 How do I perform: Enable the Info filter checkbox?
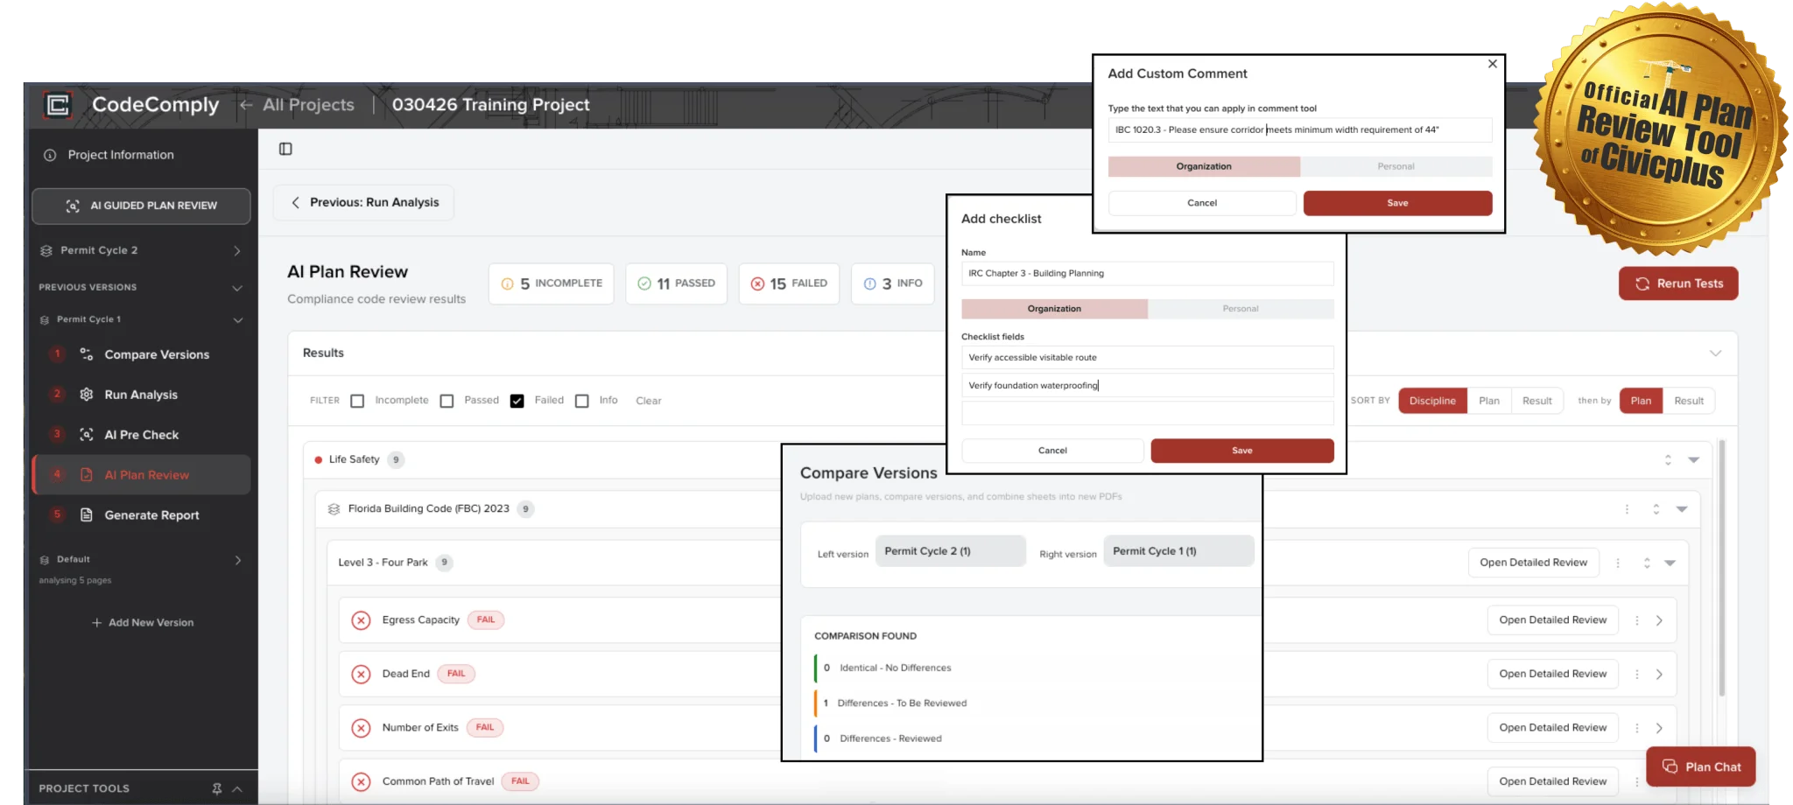(582, 401)
